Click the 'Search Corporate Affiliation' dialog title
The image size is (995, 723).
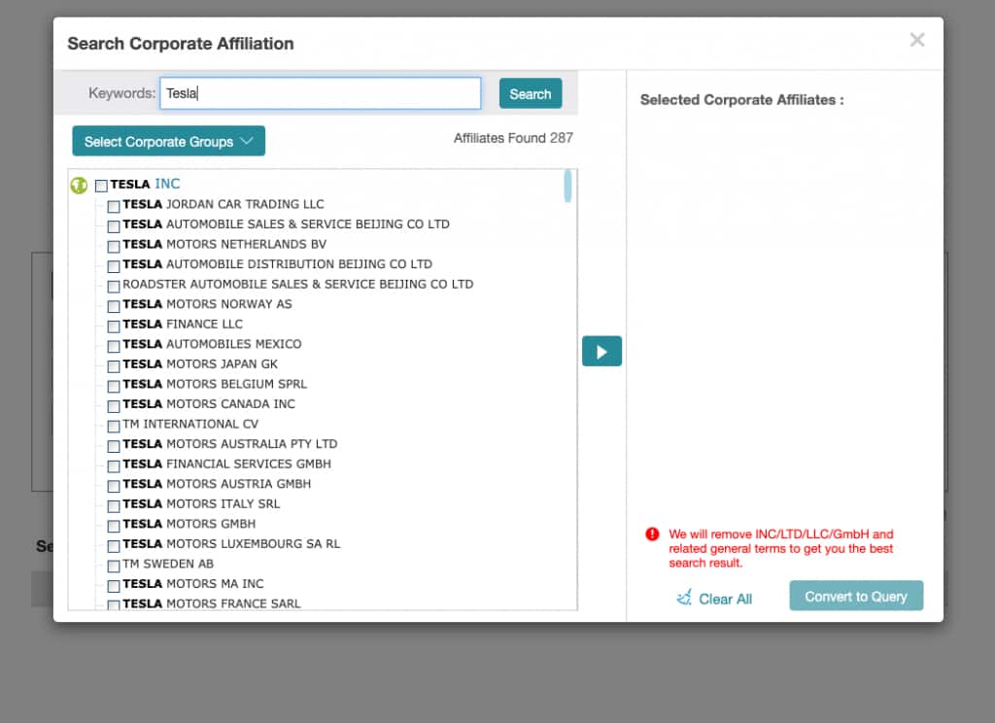click(x=180, y=43)
